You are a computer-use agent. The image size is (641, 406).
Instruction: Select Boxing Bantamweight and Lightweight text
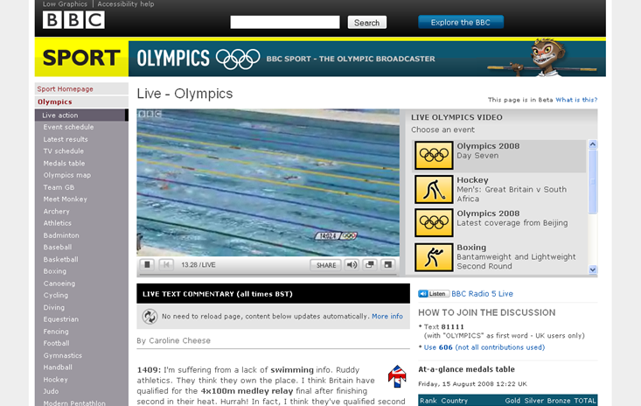pos(516,256)
